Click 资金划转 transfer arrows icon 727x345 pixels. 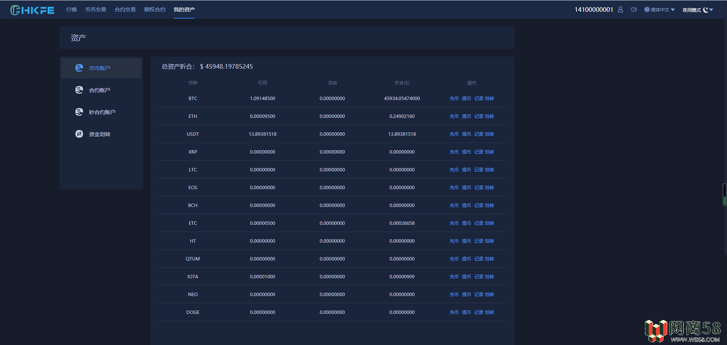(79, 134)
